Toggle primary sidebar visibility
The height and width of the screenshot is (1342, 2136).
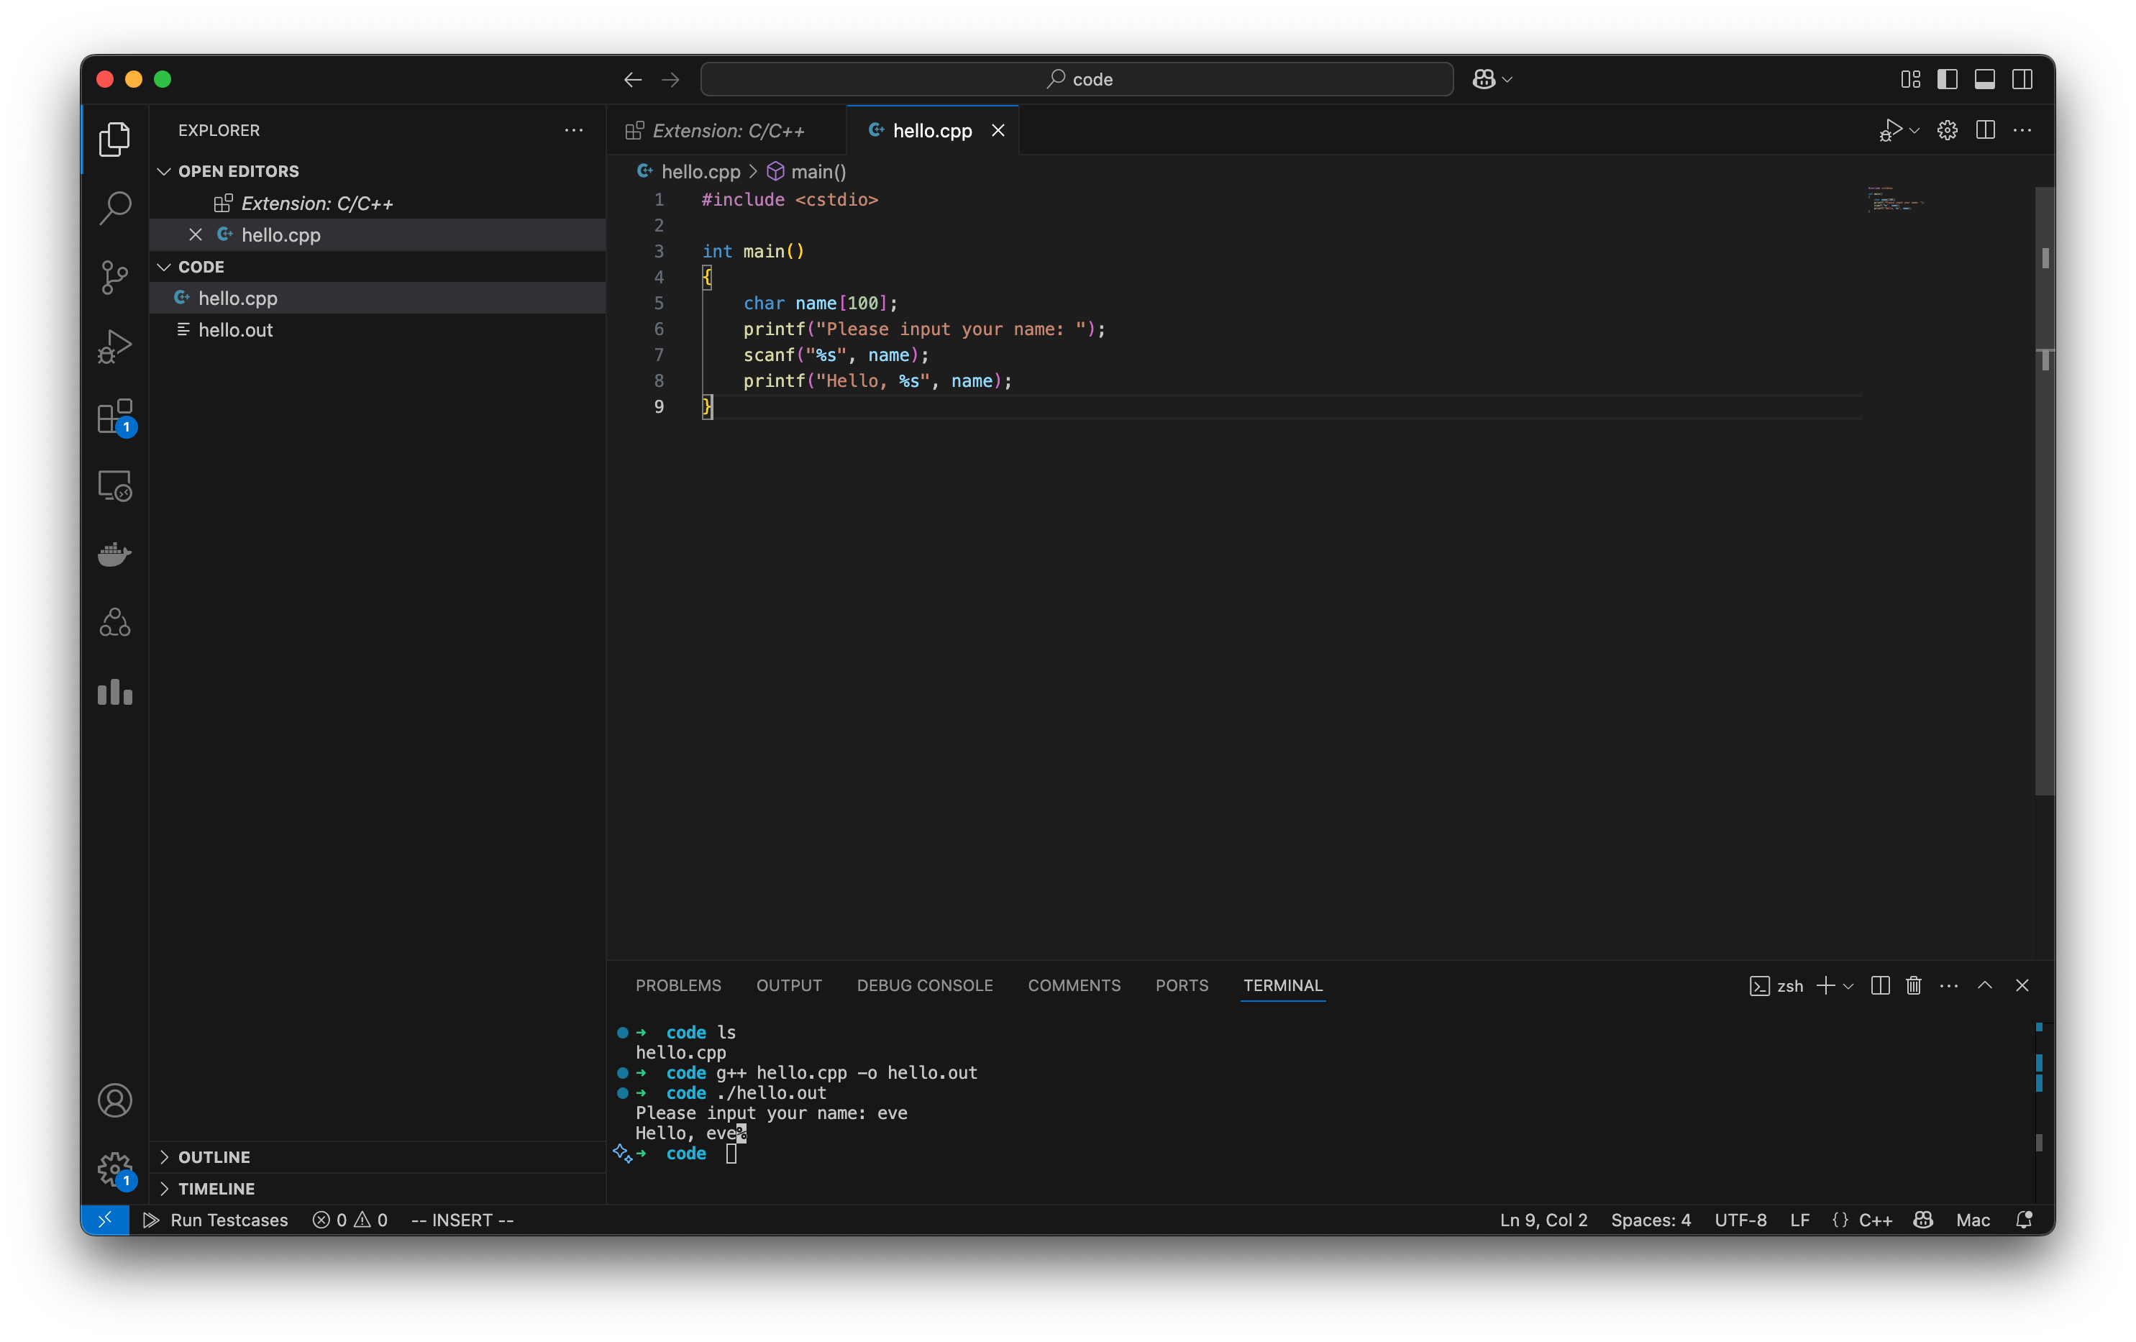pos(1947,79)
